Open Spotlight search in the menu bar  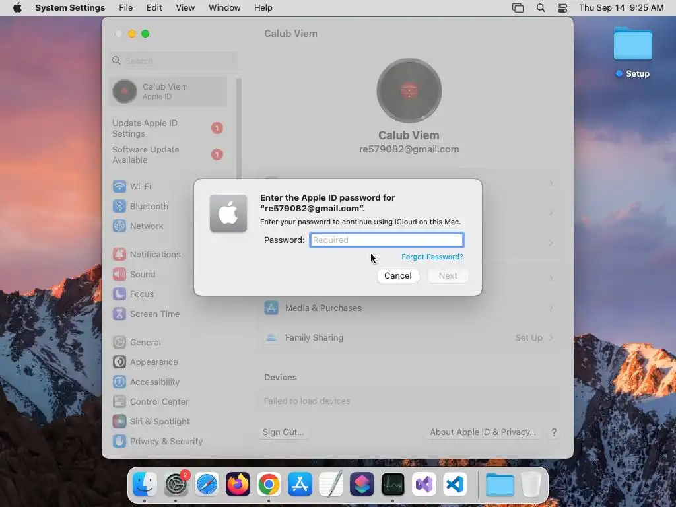click(540, 8)
